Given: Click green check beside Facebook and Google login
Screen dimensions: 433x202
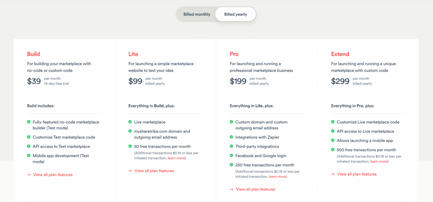Looking at the screenshot, I should point(231,156).
